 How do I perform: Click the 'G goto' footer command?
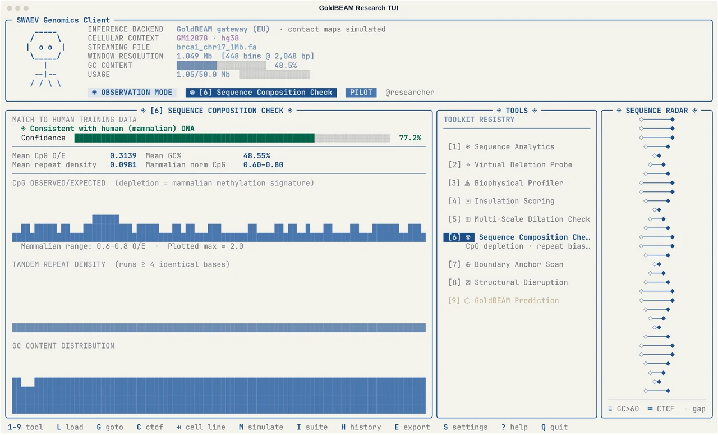(110, 427)
